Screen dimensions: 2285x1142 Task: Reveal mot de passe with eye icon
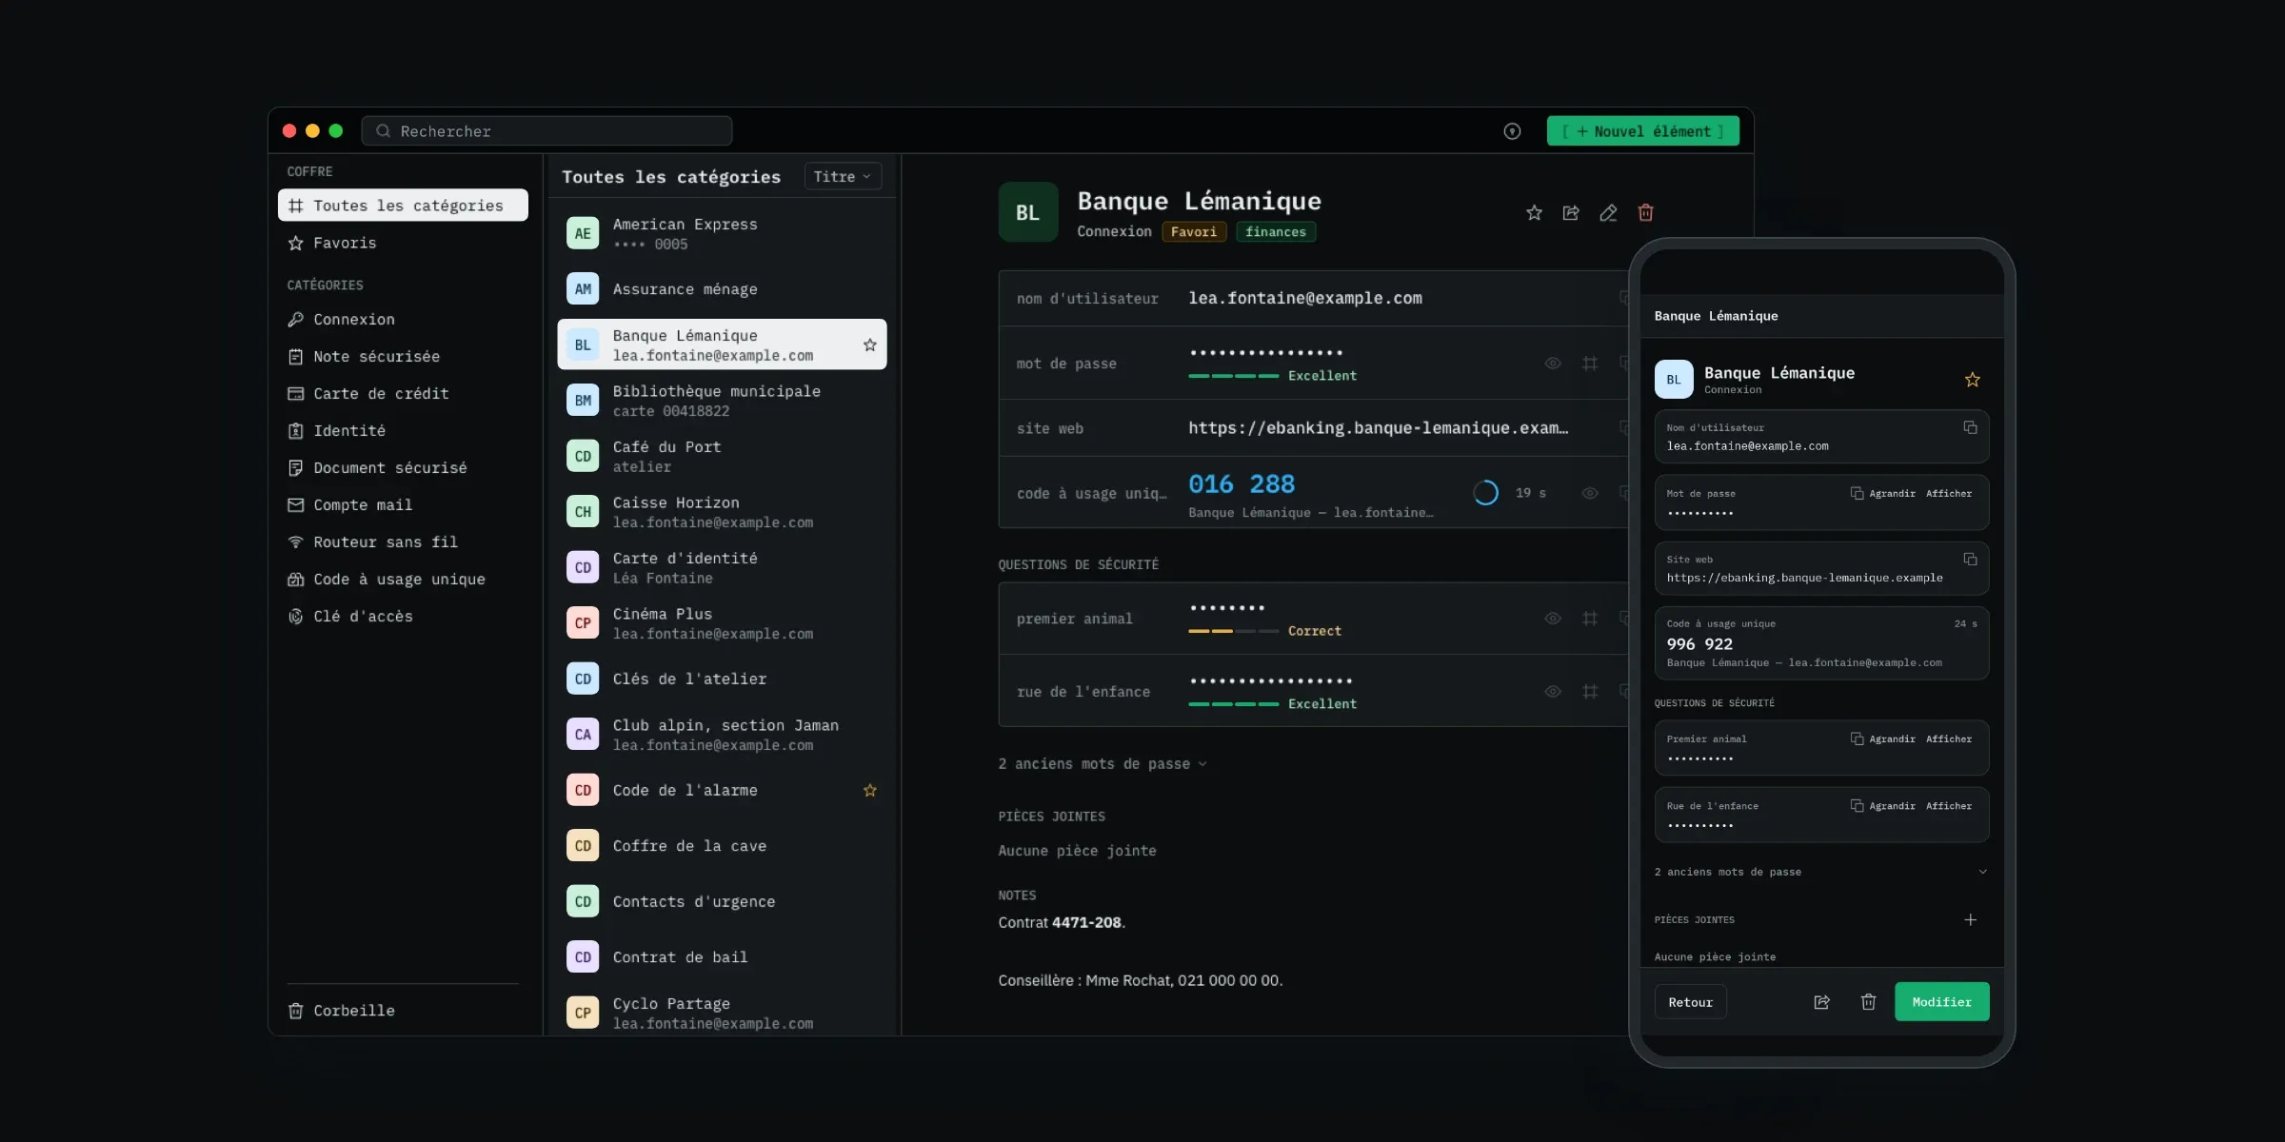point(1553,363)
